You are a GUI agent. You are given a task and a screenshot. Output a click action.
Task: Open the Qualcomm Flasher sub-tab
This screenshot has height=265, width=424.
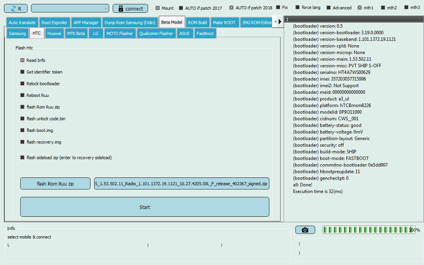coord(156,33)
